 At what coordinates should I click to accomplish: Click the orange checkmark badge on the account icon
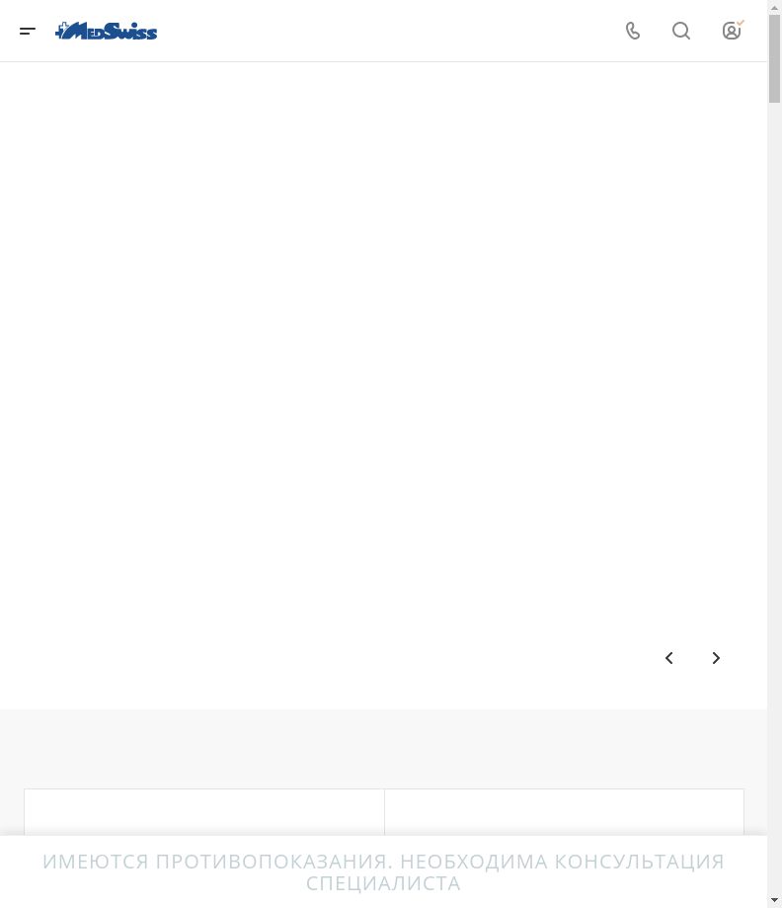click(741, 23)
